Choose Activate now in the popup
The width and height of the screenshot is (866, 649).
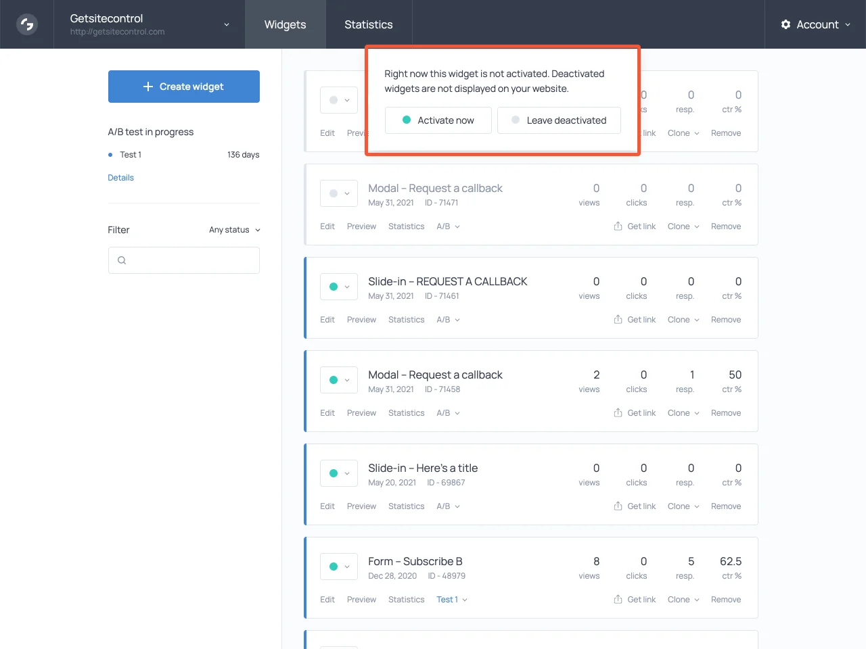click(438, 120)
